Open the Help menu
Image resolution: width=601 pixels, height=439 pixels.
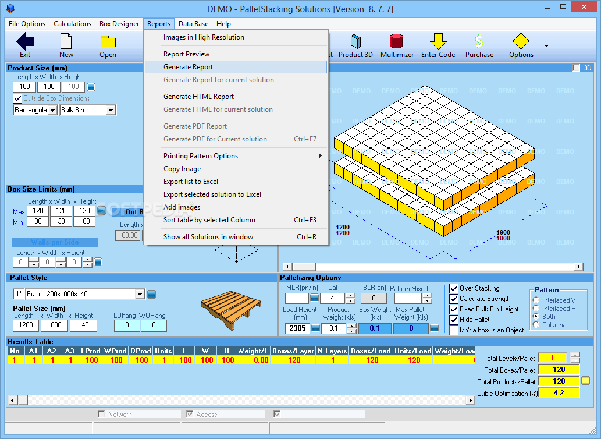pyautogui.click(x=223, y=24)
